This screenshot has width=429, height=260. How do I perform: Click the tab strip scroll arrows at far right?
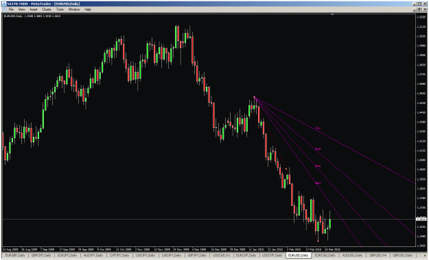tap(421, 255)
